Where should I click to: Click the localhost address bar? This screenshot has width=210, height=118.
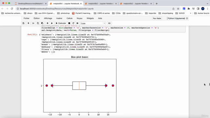94,9
